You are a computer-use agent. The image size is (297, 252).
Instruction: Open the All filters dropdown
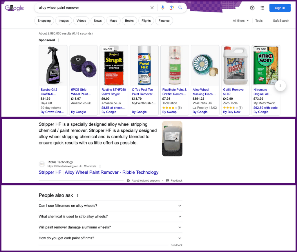240,21
